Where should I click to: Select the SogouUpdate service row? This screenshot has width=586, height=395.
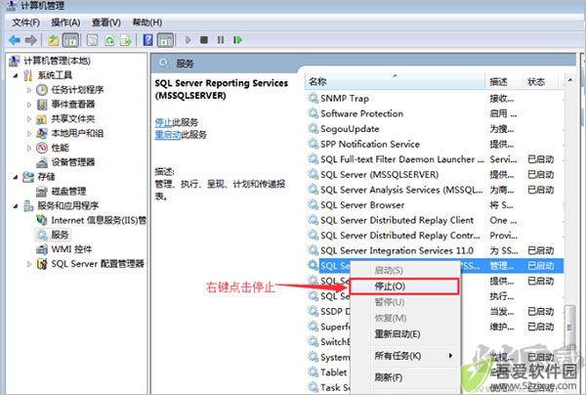(435, 129)
